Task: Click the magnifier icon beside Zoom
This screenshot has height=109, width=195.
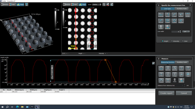Action: pyautogui.click(x=104, y=5)
